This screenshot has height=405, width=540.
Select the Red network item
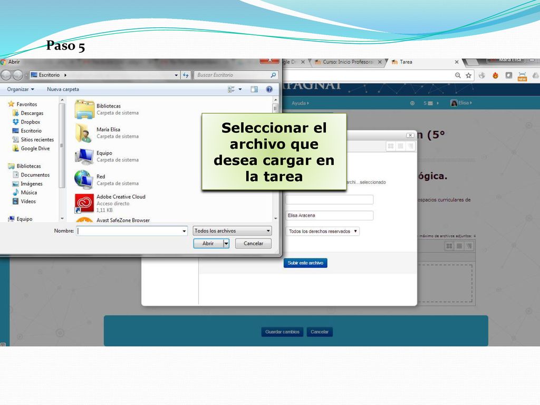106,180
